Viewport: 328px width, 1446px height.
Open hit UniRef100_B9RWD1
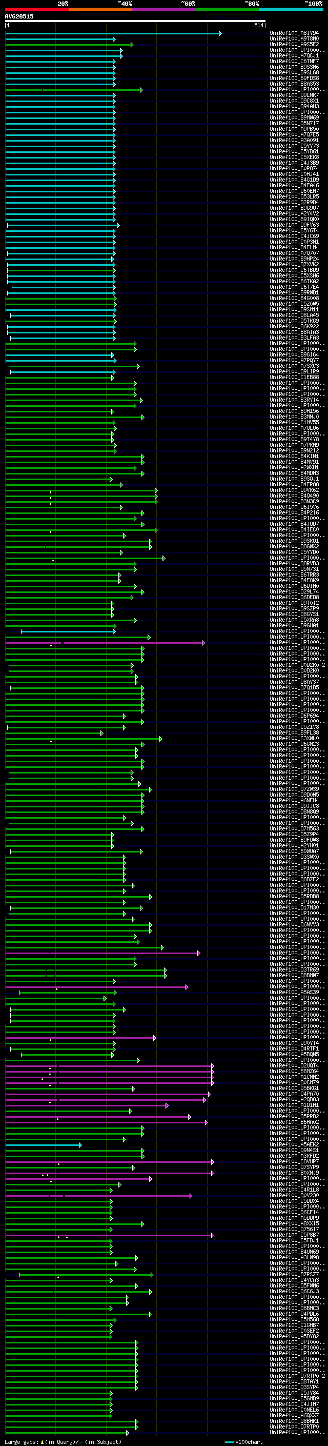[294, 292]
